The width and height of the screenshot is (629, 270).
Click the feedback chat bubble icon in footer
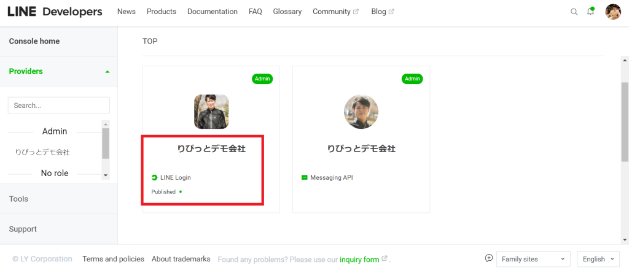pyautogui.click(x=488, y=258)
